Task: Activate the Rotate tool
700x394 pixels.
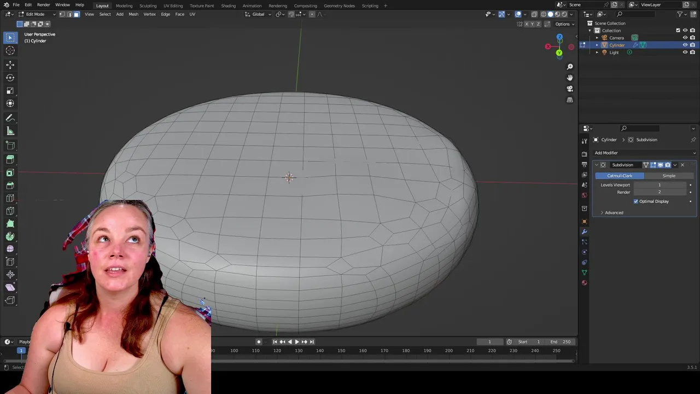Action: pyautogui.click(x=10, y=78)
